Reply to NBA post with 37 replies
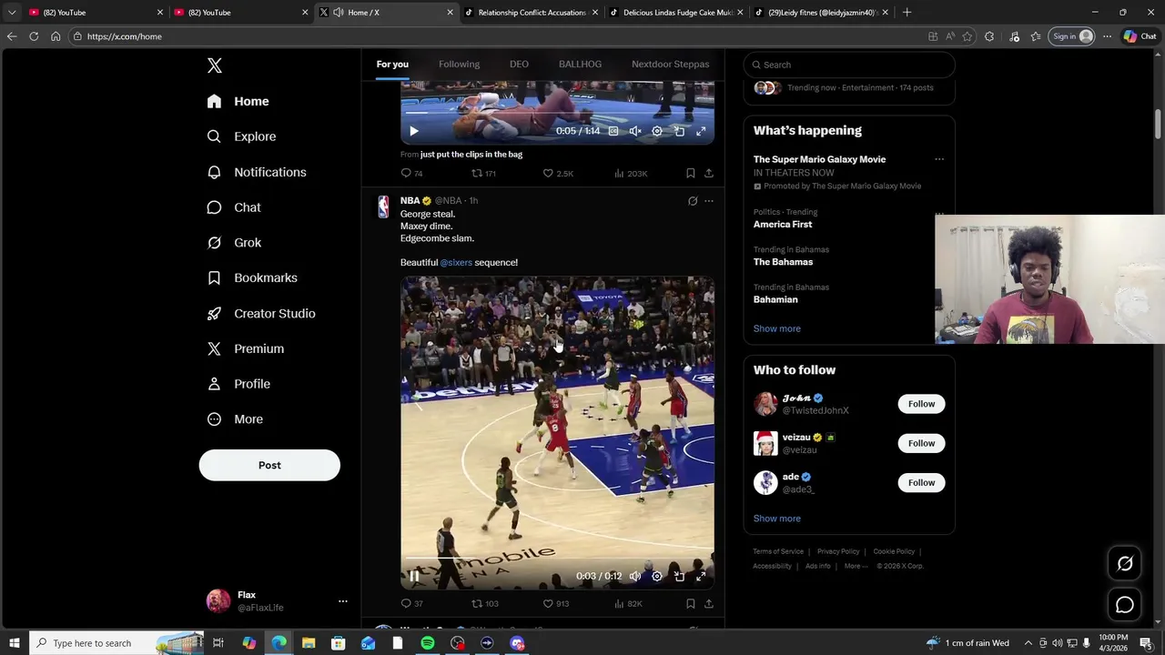The height and width of the screenshot is (655, 1165). pyautogui.click(x=411, y=603)
